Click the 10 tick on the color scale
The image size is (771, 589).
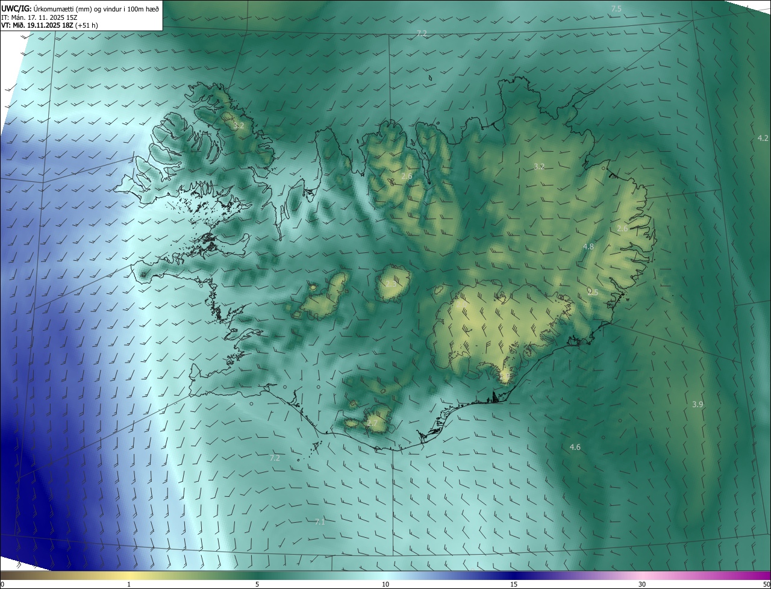tap(385, 585)
